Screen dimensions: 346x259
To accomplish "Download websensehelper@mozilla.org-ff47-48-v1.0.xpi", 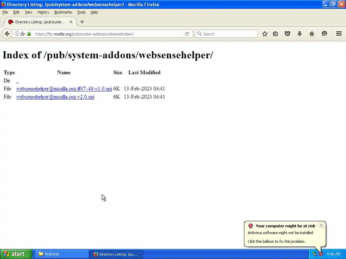I will pos(64,89).
